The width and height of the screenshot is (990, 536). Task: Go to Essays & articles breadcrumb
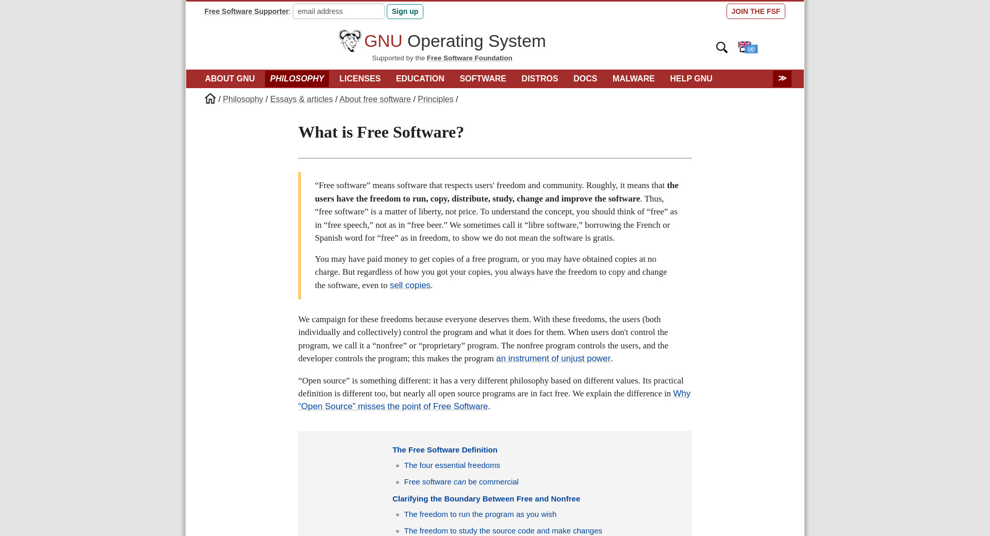(x=302, y=99)
